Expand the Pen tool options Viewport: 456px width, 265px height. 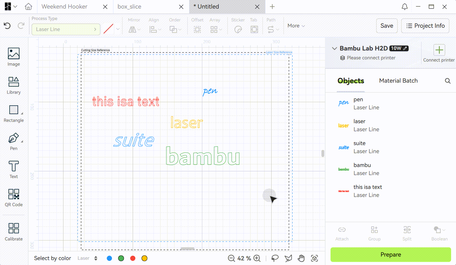coord(22,142)
